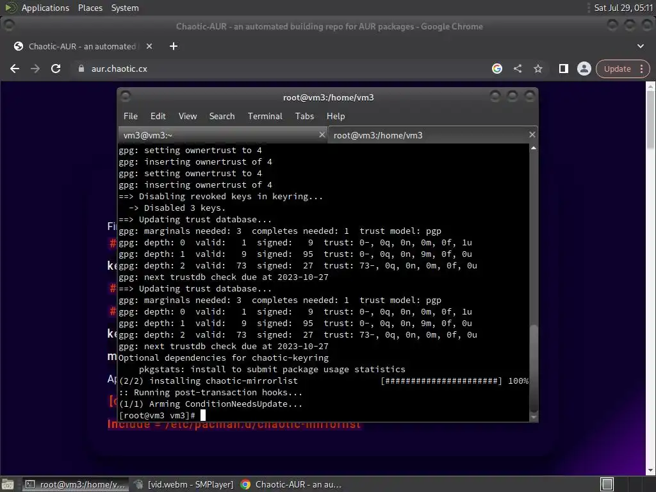Viewport: 656px width, 492px height.
Task: Close the vm3@vm3:~ terminal tab
Action: tap(322, 135)
